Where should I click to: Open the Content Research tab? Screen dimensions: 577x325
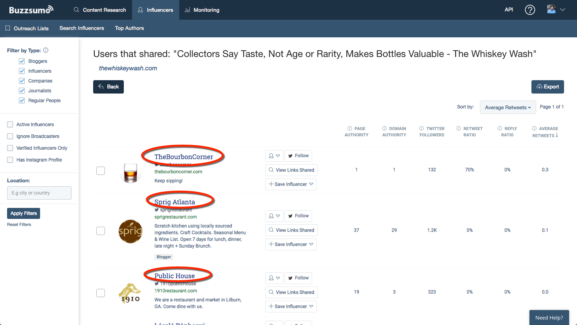[x=100, y=10]
